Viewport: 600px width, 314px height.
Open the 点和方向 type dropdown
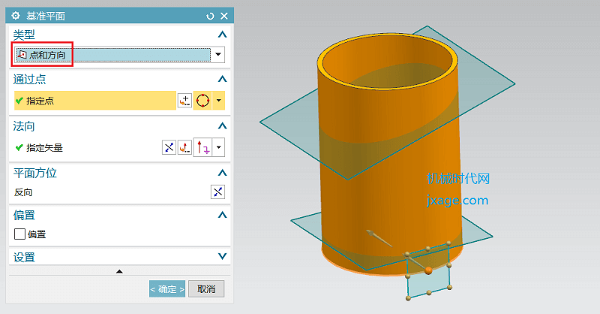coord(218,55)
